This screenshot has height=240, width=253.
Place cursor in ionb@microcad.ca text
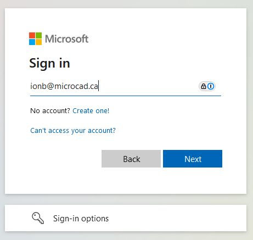click(64, 86)
